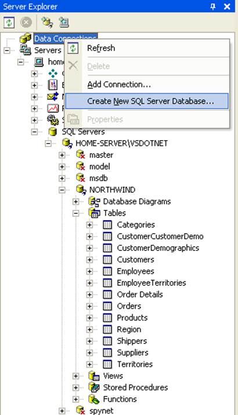Click Connect to Server toolbar icon
This screenshot has width=238, height=415.
pyautogui.click(x=63, y=22)
